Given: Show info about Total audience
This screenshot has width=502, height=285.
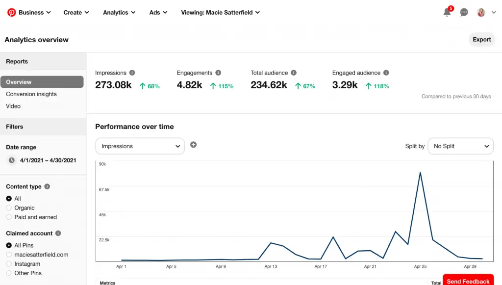Looking at the screenshot, I should 294,73.
